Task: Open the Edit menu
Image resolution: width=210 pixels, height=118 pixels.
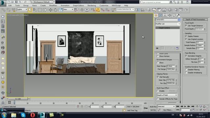Action: 10,6
